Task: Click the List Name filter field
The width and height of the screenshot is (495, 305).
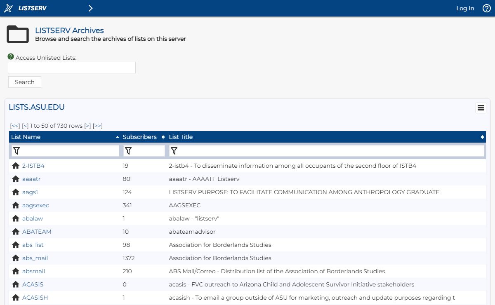Action: pos(65,151)
